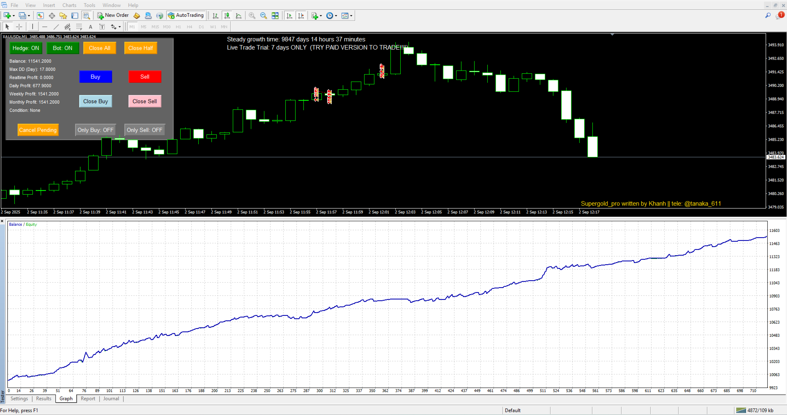Open the Insert menu
787x415 pixels.
coord(49,5)
